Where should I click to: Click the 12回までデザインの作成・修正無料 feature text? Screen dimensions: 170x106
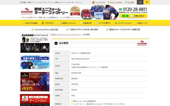coord(84,29)
